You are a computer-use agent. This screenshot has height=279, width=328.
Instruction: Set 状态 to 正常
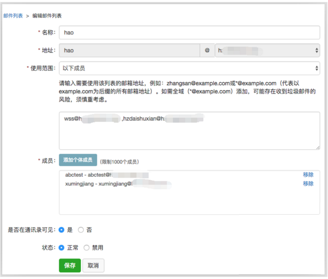coord(61,248)
